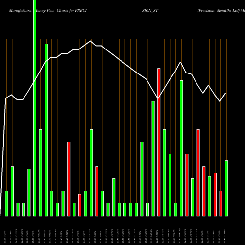Select the leftmost green bar in the chart
This screenshot has height=245, width=245.
(6, 203)
